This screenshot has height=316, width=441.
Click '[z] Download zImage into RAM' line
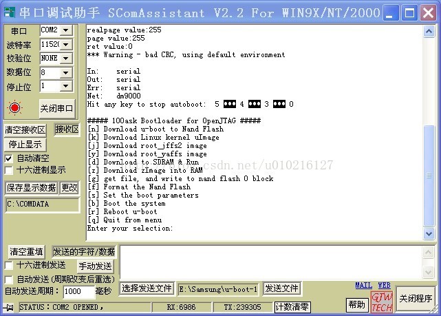point(145,170)
